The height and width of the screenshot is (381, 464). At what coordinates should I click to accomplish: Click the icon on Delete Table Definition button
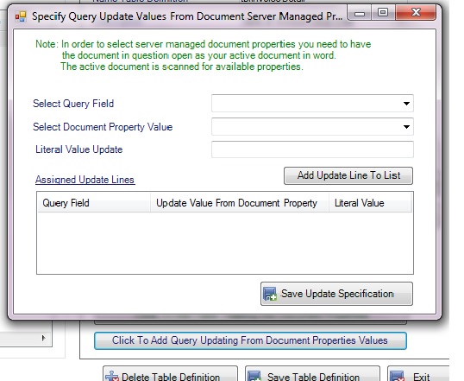coord(112,376)
